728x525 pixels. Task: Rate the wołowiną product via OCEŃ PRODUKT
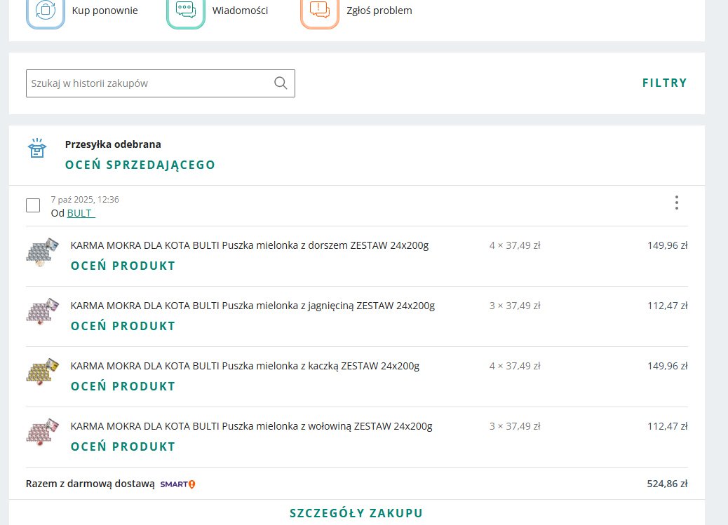pyautogui.click(x=123, y=447)
